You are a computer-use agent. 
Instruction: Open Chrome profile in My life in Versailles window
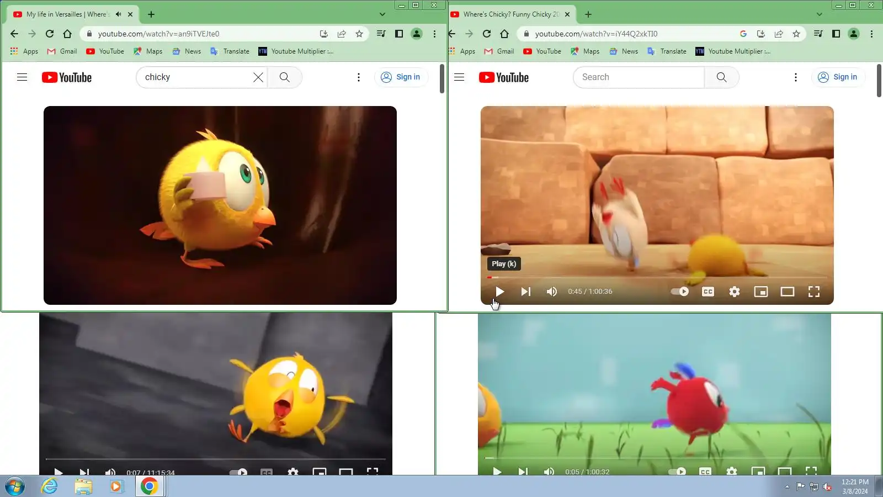pyautogui.click(x=417, y=34)
